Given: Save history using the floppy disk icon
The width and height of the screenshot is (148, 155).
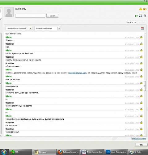Looking at the screenshot, I should [x=140, y=16].
